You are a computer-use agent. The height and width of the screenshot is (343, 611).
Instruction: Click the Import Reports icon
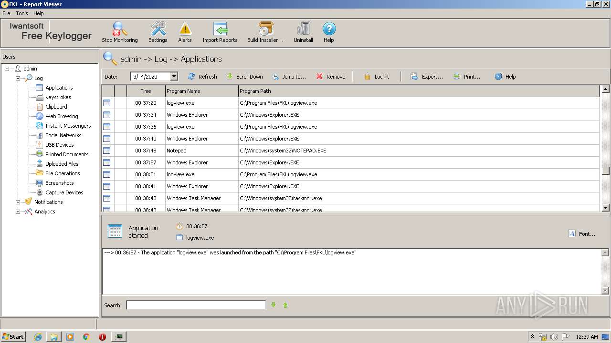pos(220,32)
